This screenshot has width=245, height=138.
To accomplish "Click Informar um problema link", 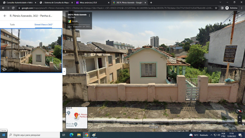I will (x=235, y=131).
